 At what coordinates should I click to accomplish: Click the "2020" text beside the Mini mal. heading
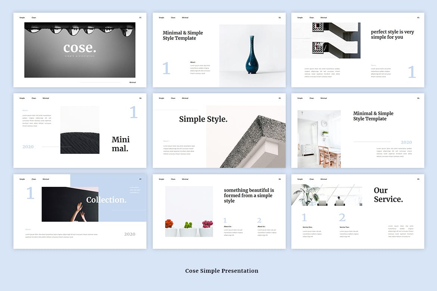point(28,147)
